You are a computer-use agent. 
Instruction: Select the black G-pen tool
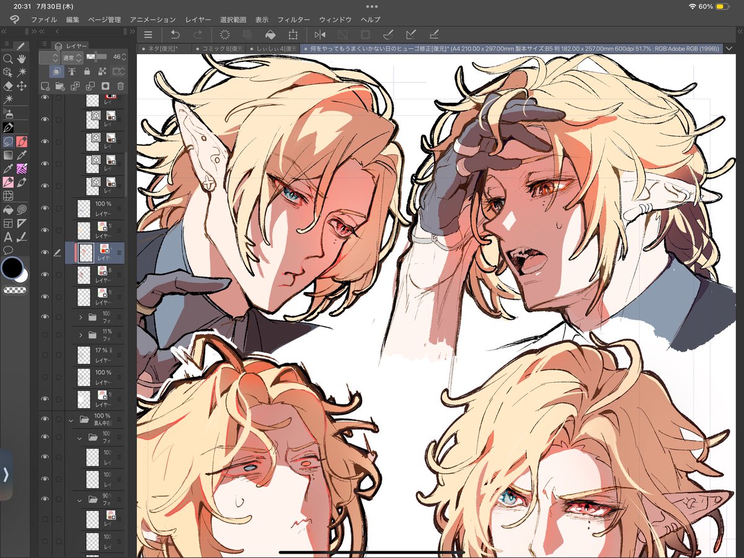(8, 126)
